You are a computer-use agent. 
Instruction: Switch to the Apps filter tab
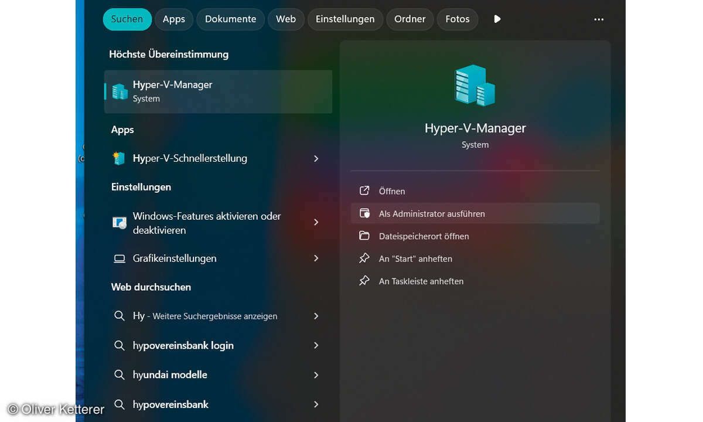(x=174, y=19)
